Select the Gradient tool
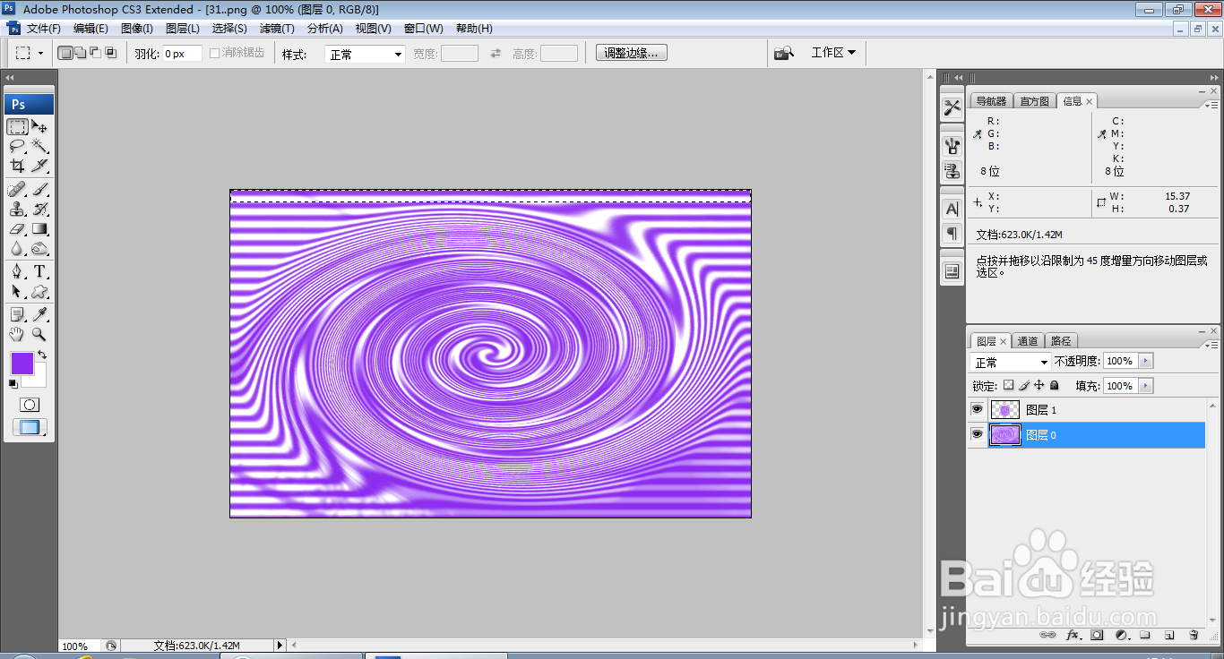 pyautogui.click(x=40, y=229)
